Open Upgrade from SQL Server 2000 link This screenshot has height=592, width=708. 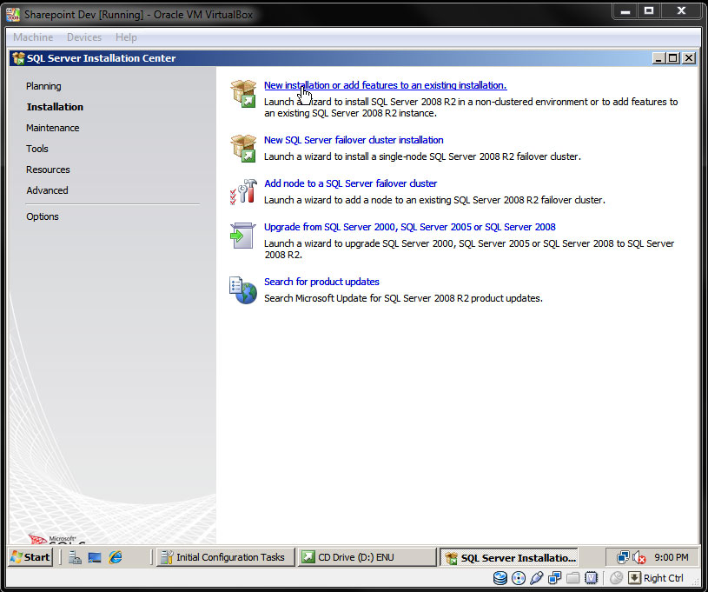409,227
